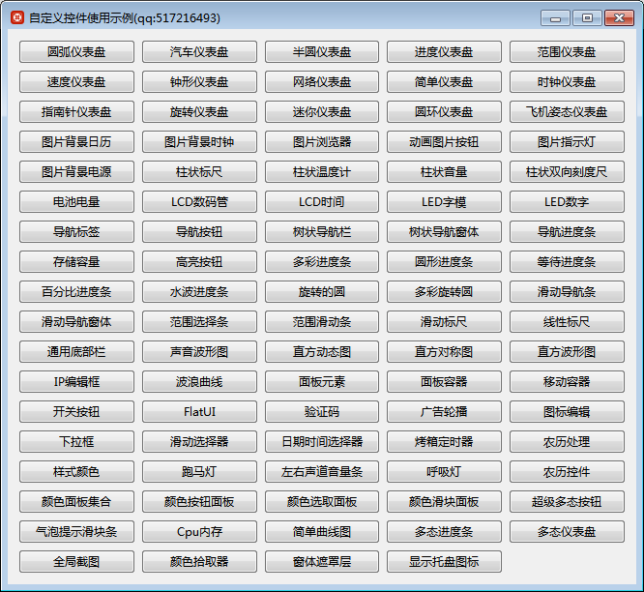Click the 图标编辑 button
Viewport: 644px width, 592px height.
tap(567, 412)
